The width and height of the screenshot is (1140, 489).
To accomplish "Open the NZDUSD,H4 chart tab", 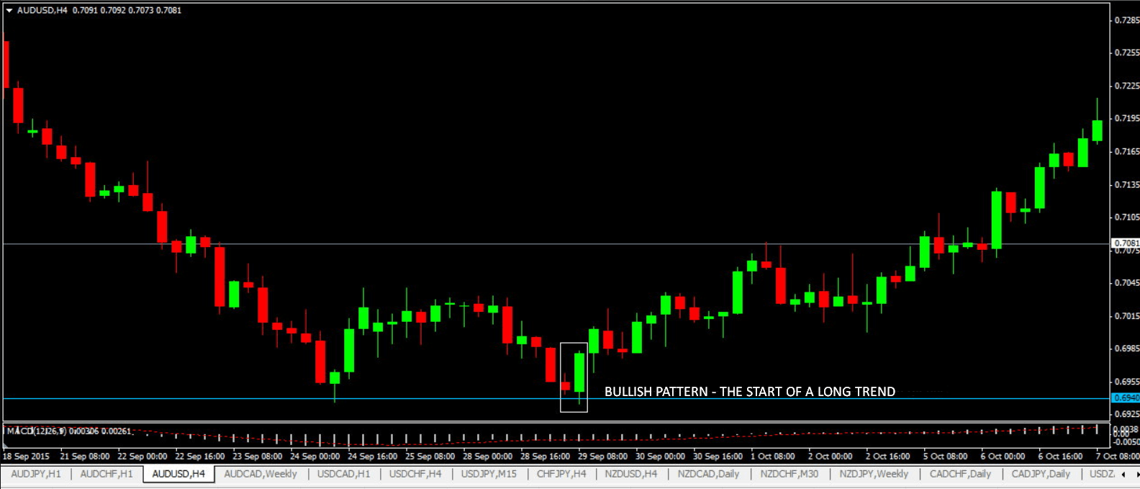I will pos(631,474).
